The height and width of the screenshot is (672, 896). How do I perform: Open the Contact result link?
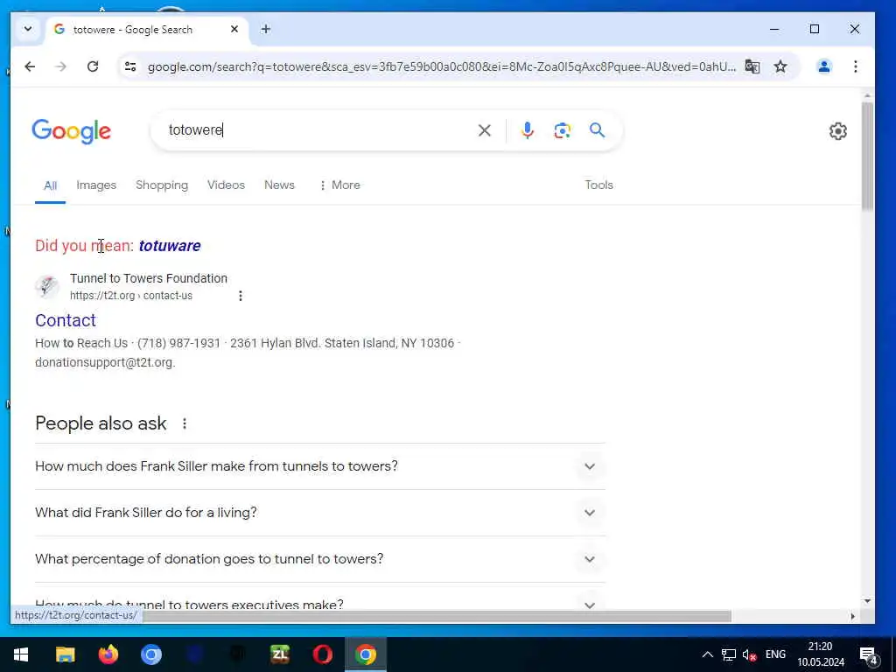[x=66, y=320]
